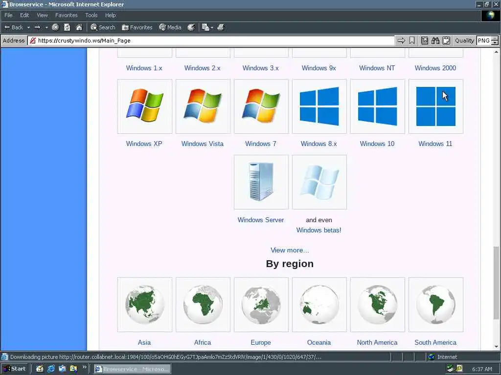Refresh the page with the Refresh icon
Screen dimensions: 501x375
(x=67, y=27)
